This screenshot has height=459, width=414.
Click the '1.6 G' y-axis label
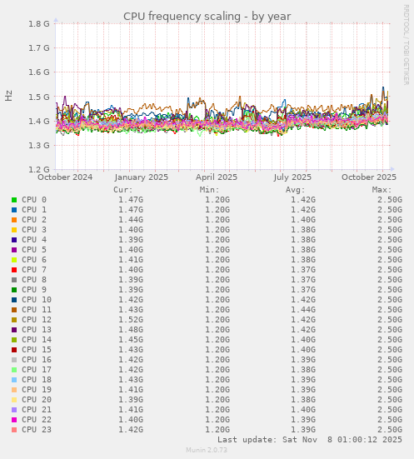tap(39, 72)
